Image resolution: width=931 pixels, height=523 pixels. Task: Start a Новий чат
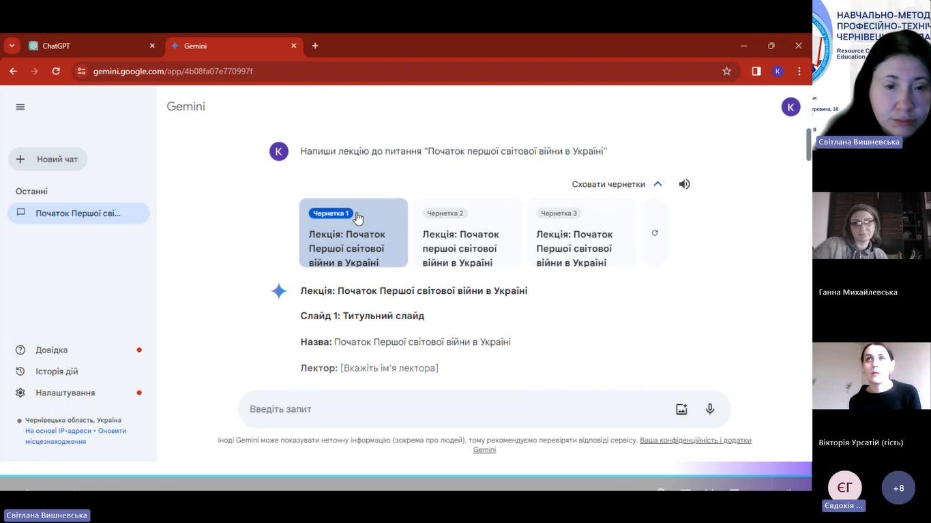point(48,160)
